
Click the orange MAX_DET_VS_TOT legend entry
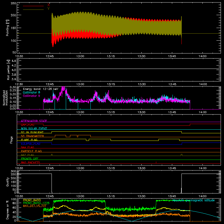[35, 206]
